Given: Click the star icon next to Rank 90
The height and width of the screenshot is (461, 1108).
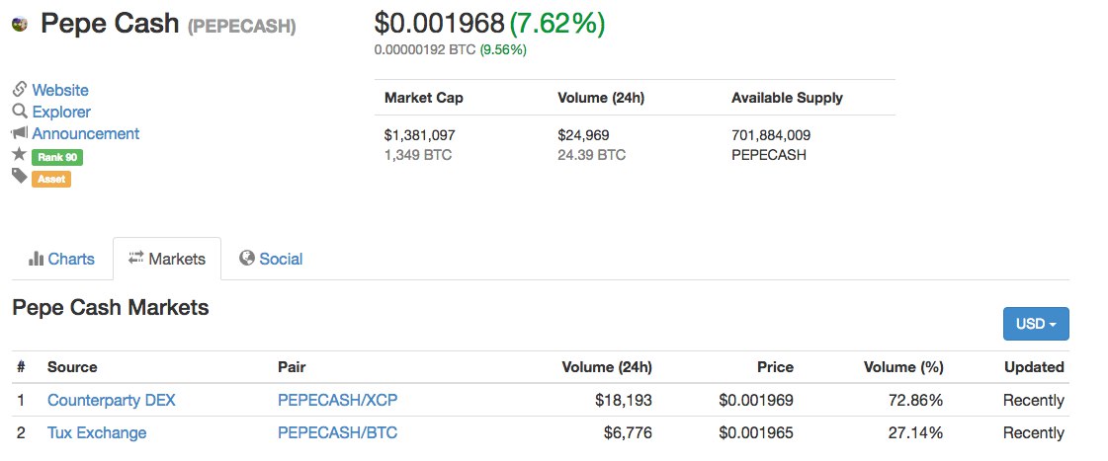Looking at the screenshot, I should pos(20,154).
